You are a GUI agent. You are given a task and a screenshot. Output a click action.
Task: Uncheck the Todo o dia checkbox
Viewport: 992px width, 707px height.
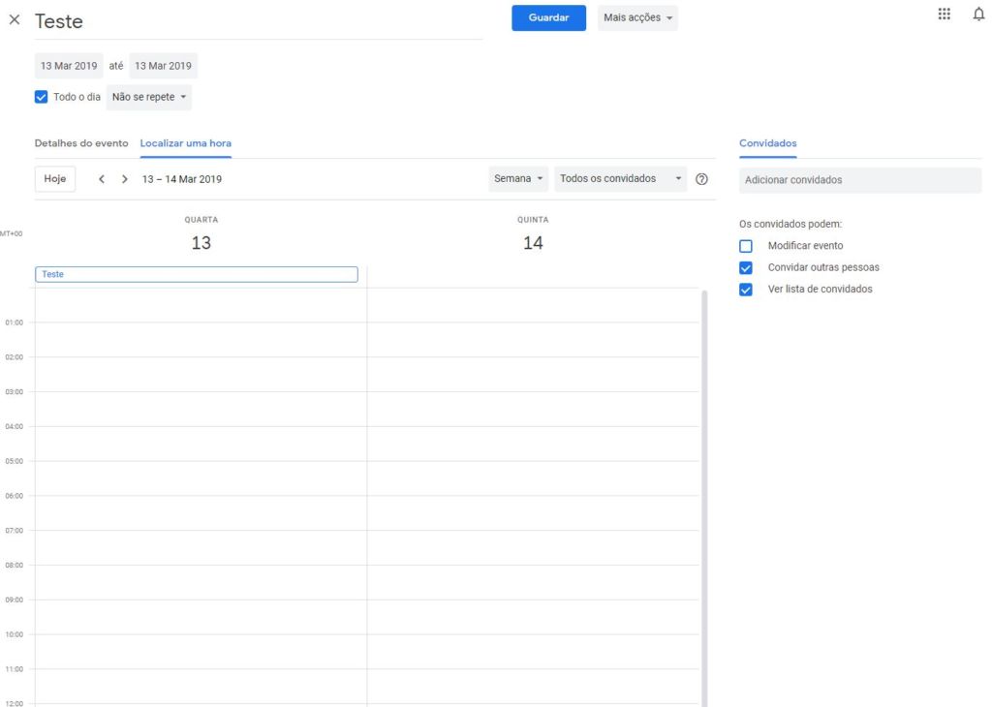tap(41, 97)
